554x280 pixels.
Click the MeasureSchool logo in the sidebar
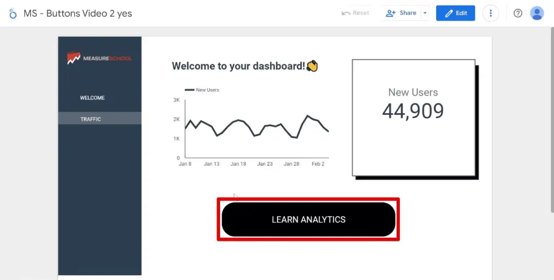[100, 58]
